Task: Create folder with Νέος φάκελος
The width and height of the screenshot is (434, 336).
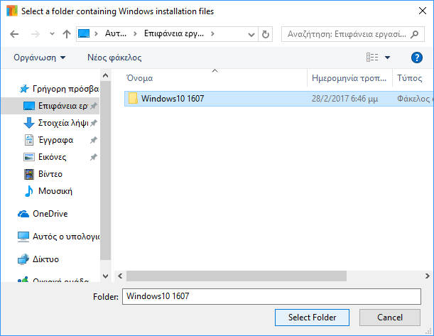Action: [x=114, y=58]
